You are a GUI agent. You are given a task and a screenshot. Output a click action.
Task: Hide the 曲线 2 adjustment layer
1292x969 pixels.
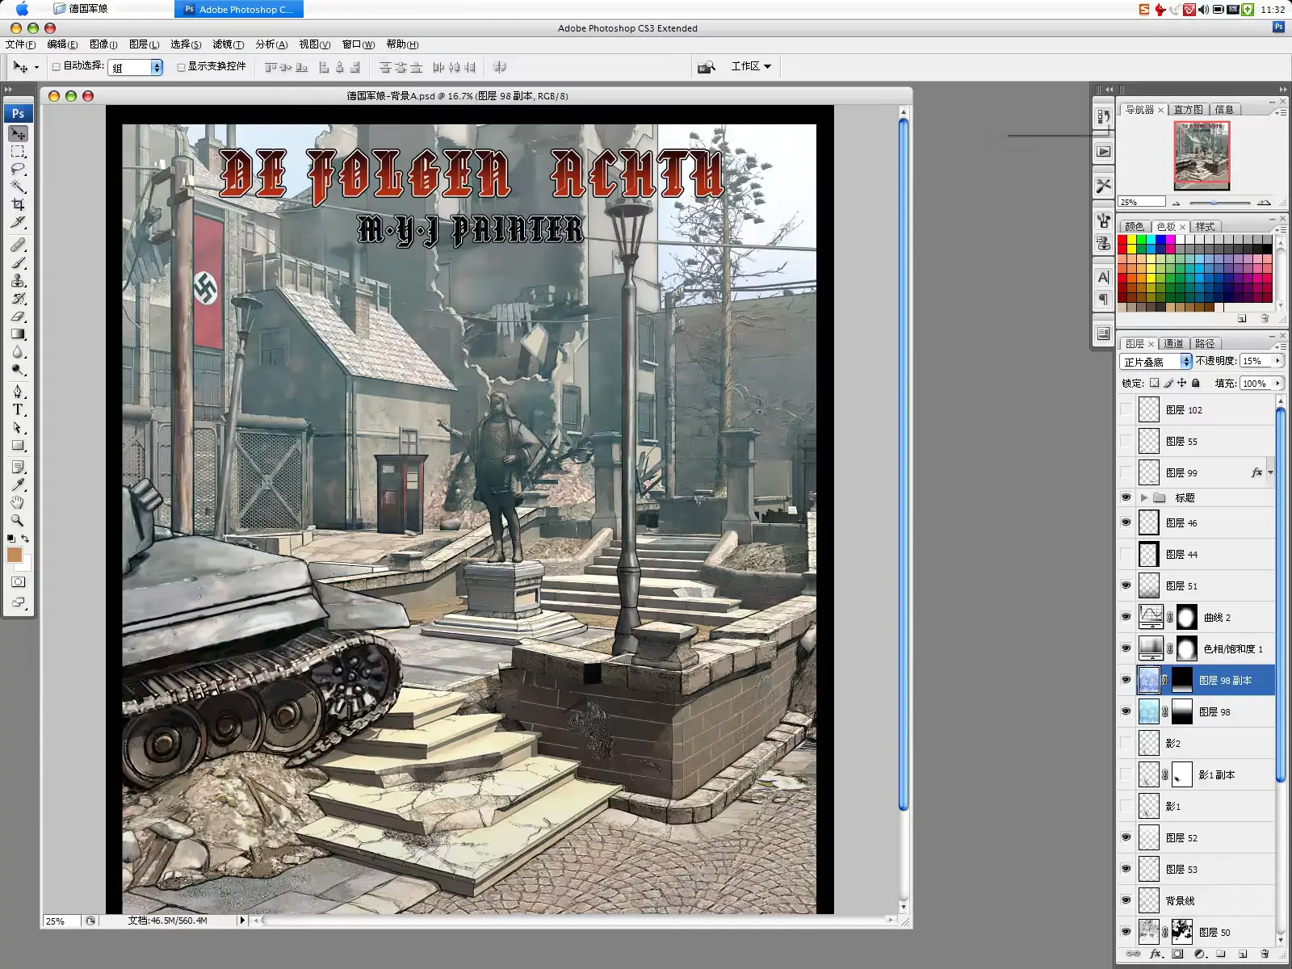coord(1126,617)
